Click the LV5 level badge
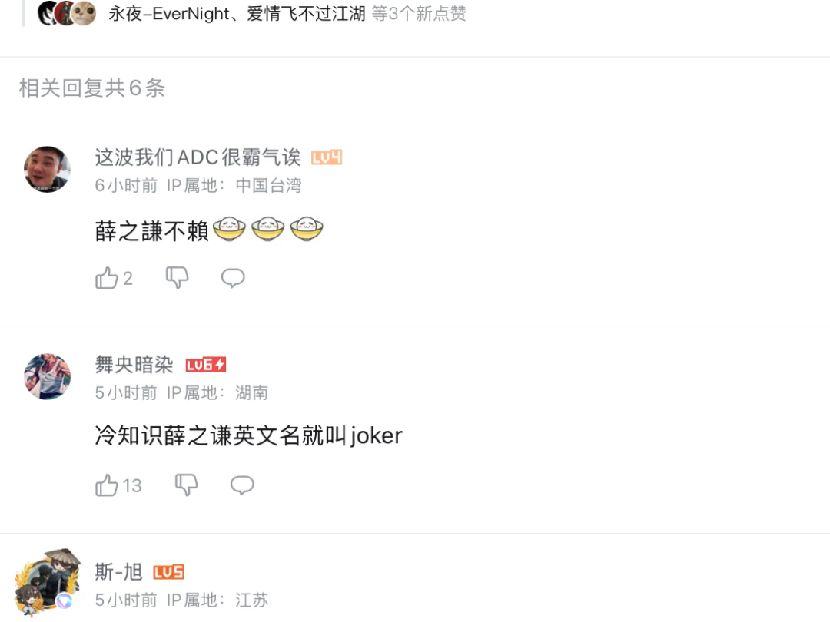Image resolution: width=830 pixels, height=622 pixels. click(x=169, y=572)
